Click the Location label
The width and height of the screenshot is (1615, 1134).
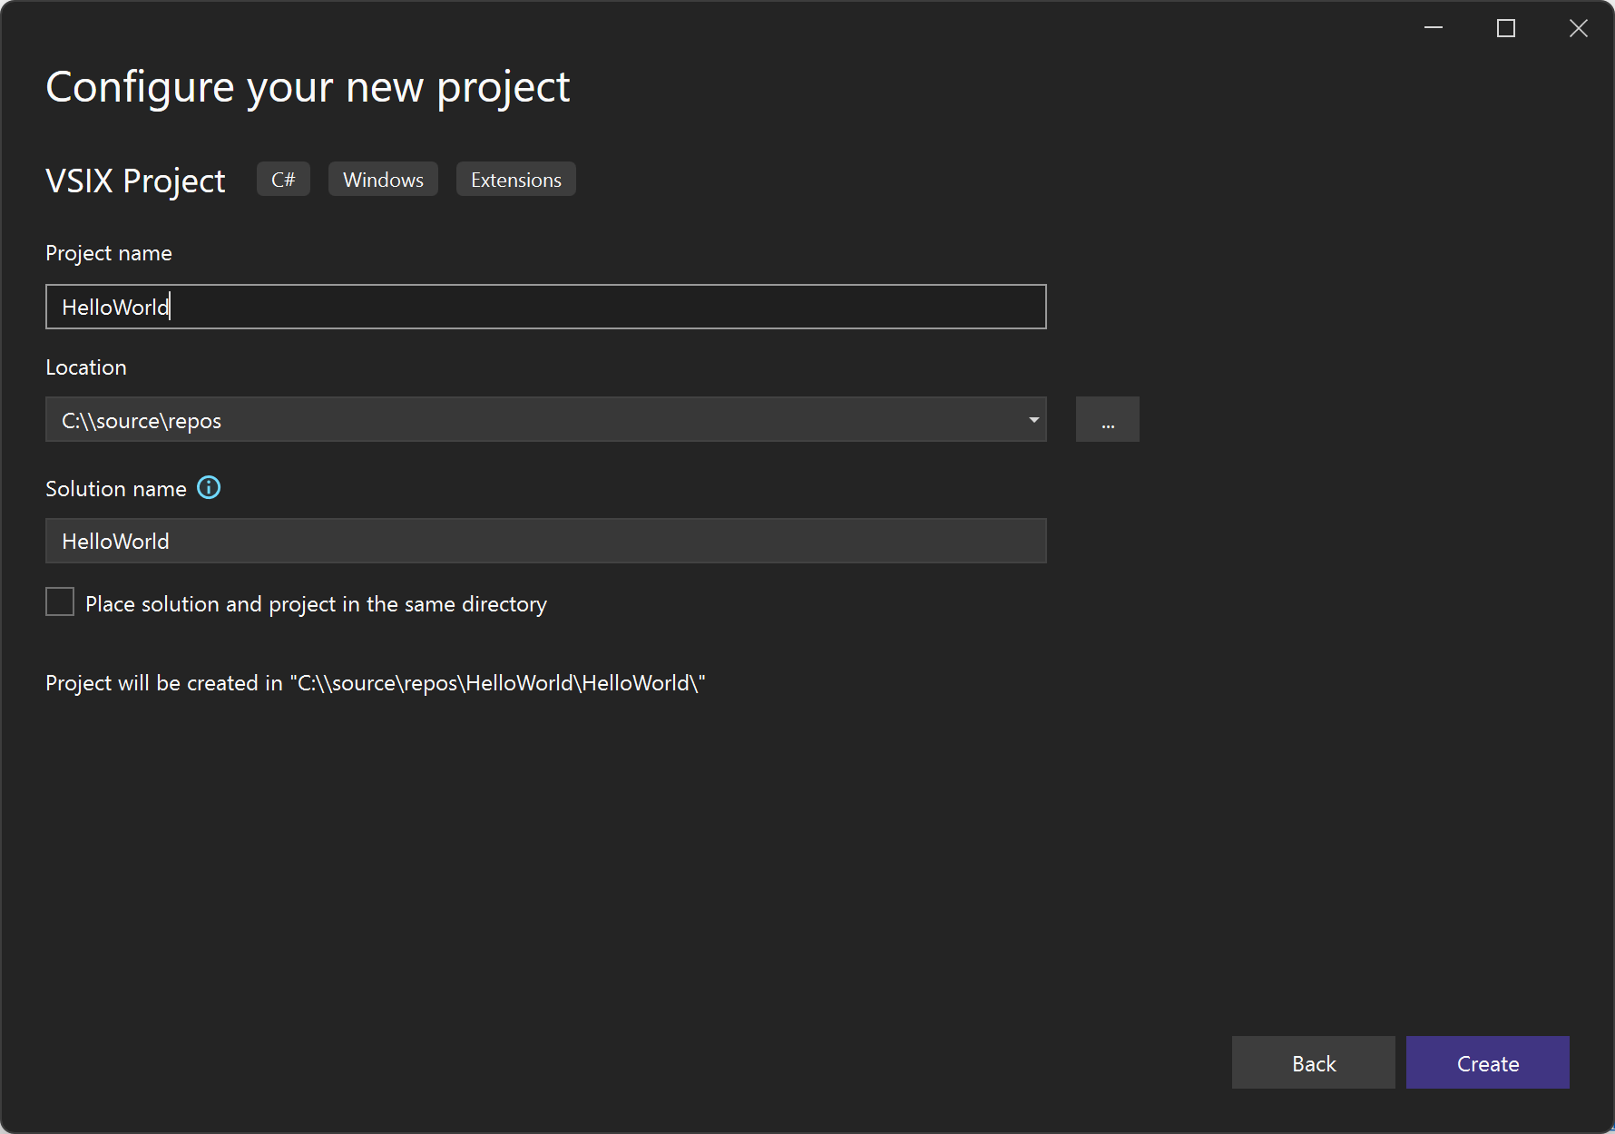tap(86, 367)
